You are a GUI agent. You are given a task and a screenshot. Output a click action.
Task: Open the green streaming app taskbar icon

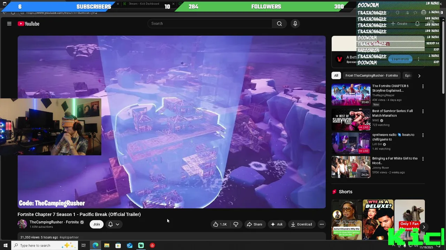point(141,245)
